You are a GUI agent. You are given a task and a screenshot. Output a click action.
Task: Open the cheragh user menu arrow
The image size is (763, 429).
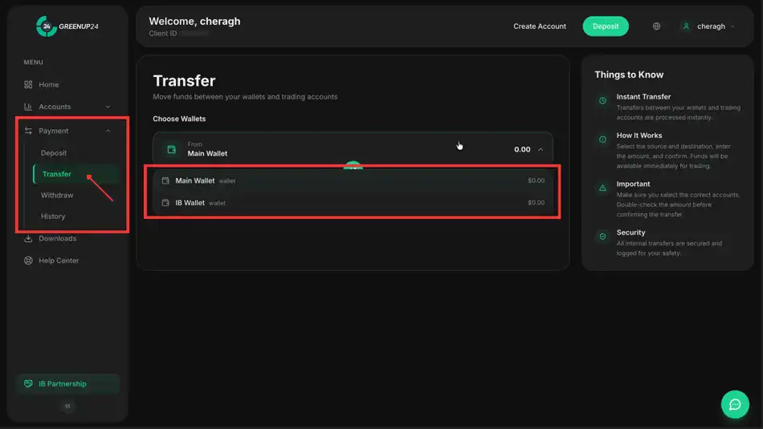(x=732, y=26)
